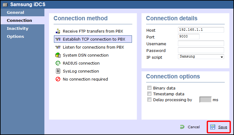Click the Receive FTP transfers icon
This screenshot has width=234, height=135.
pyautogui.click(x=58, y=31)
